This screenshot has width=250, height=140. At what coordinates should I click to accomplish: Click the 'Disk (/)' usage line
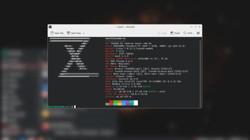click(135, 92)
